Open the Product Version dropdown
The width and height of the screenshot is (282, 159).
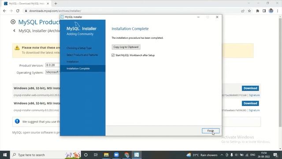pos(52,65)
